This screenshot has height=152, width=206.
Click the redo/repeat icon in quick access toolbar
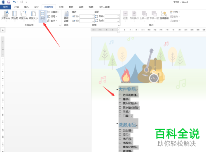coord(22,2)
